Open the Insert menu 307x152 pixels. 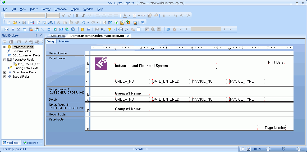(x=34, y=9)
